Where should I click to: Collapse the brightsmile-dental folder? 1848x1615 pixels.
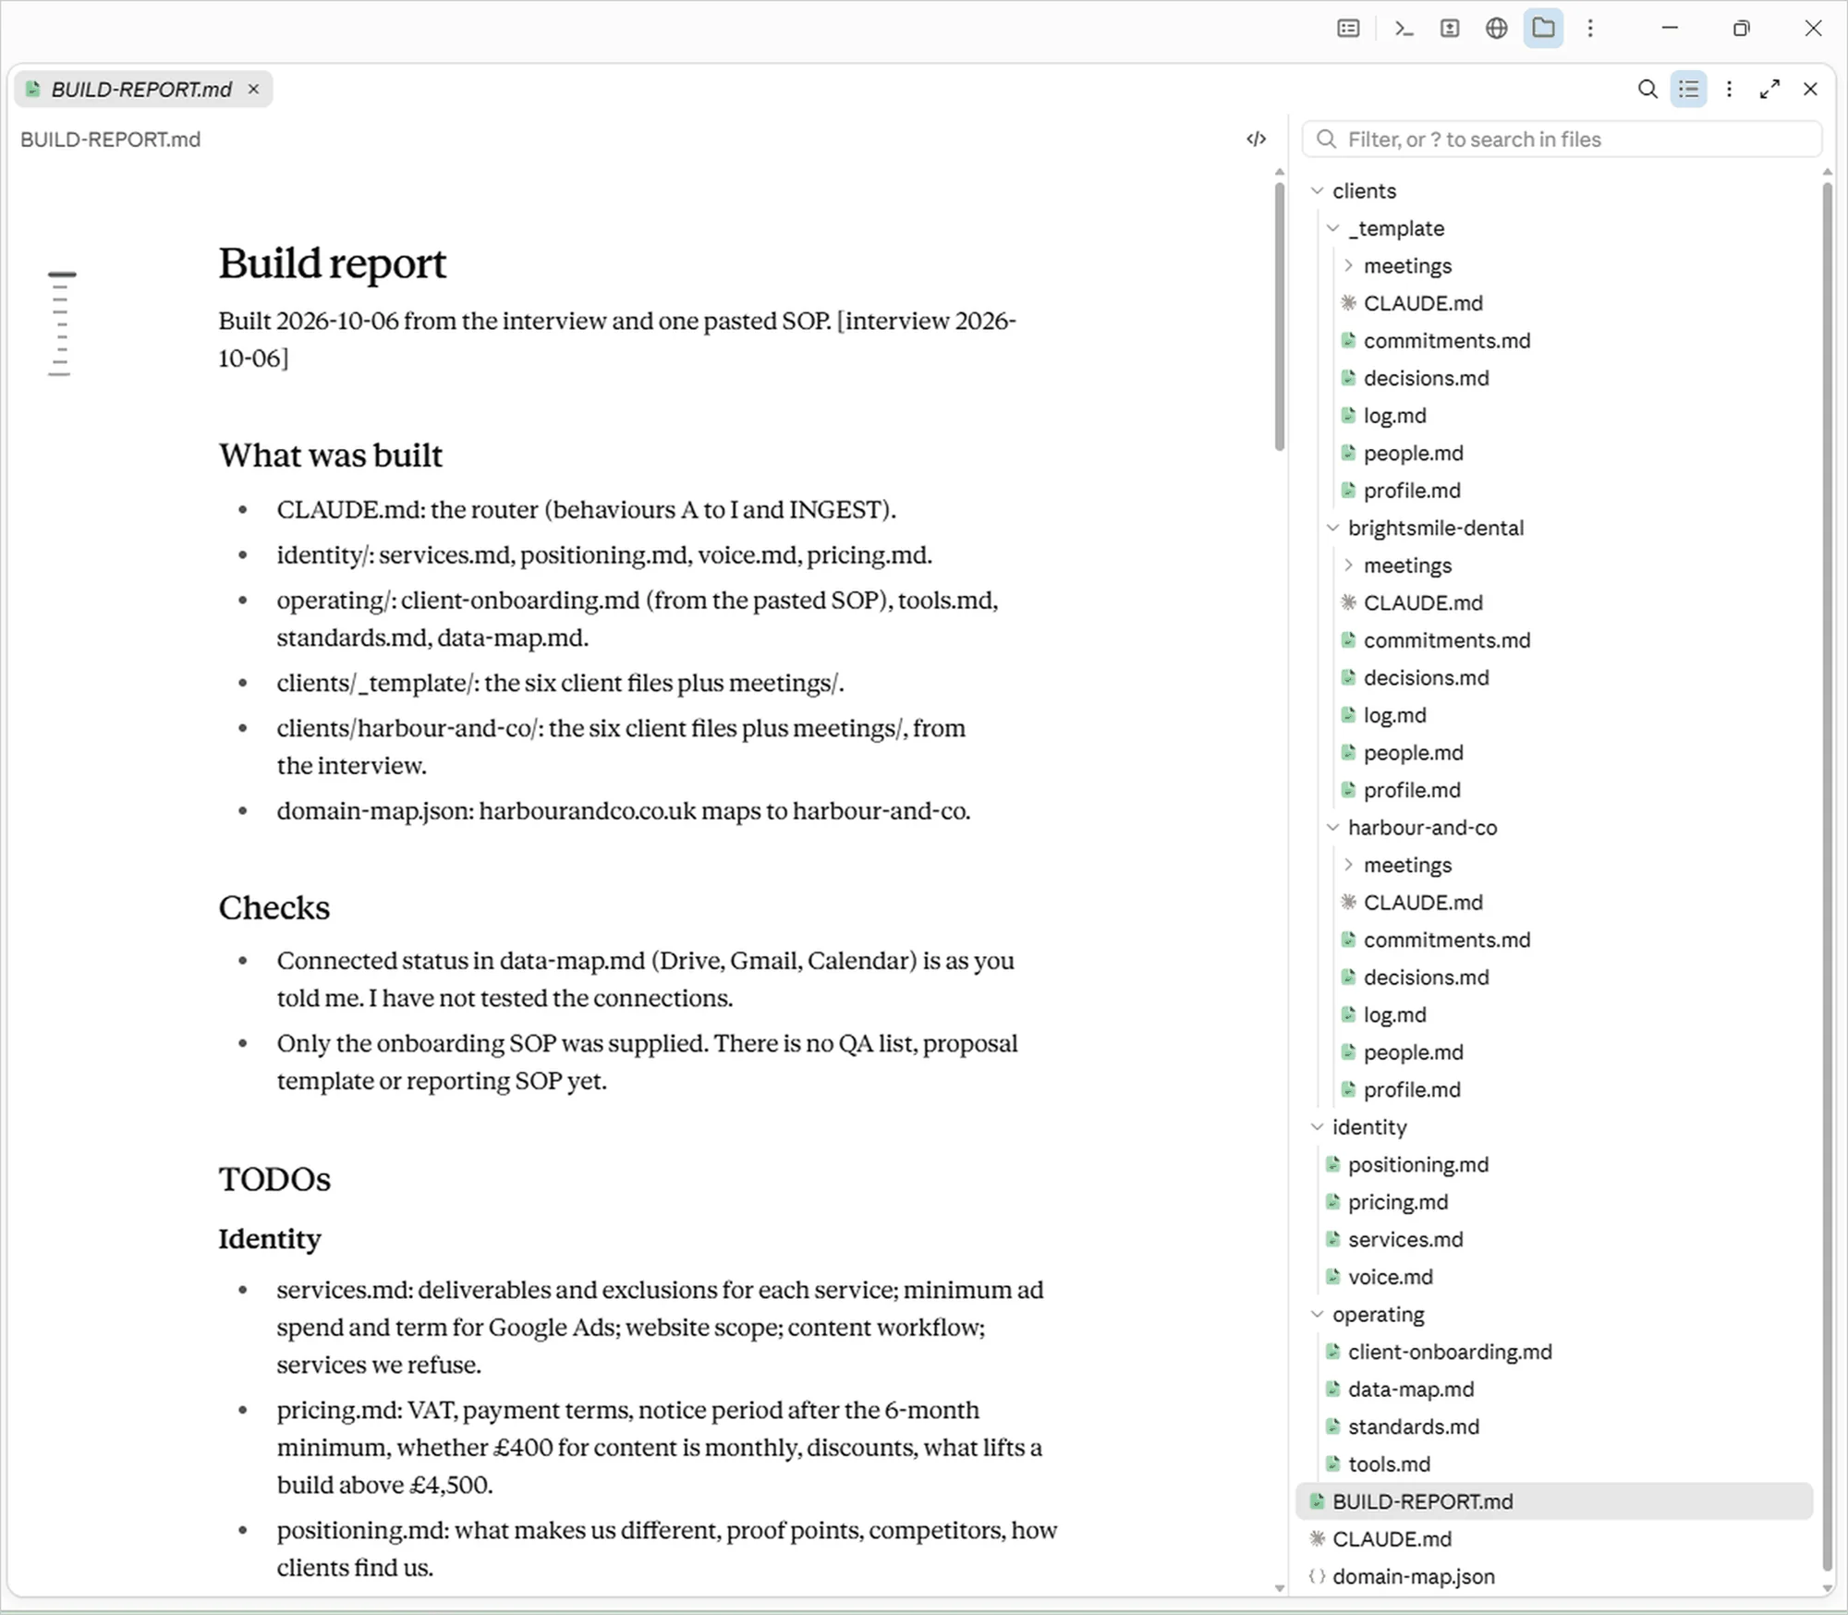(1333, 528)
